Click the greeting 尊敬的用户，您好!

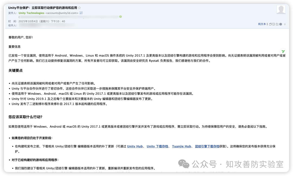pos(21,37)
